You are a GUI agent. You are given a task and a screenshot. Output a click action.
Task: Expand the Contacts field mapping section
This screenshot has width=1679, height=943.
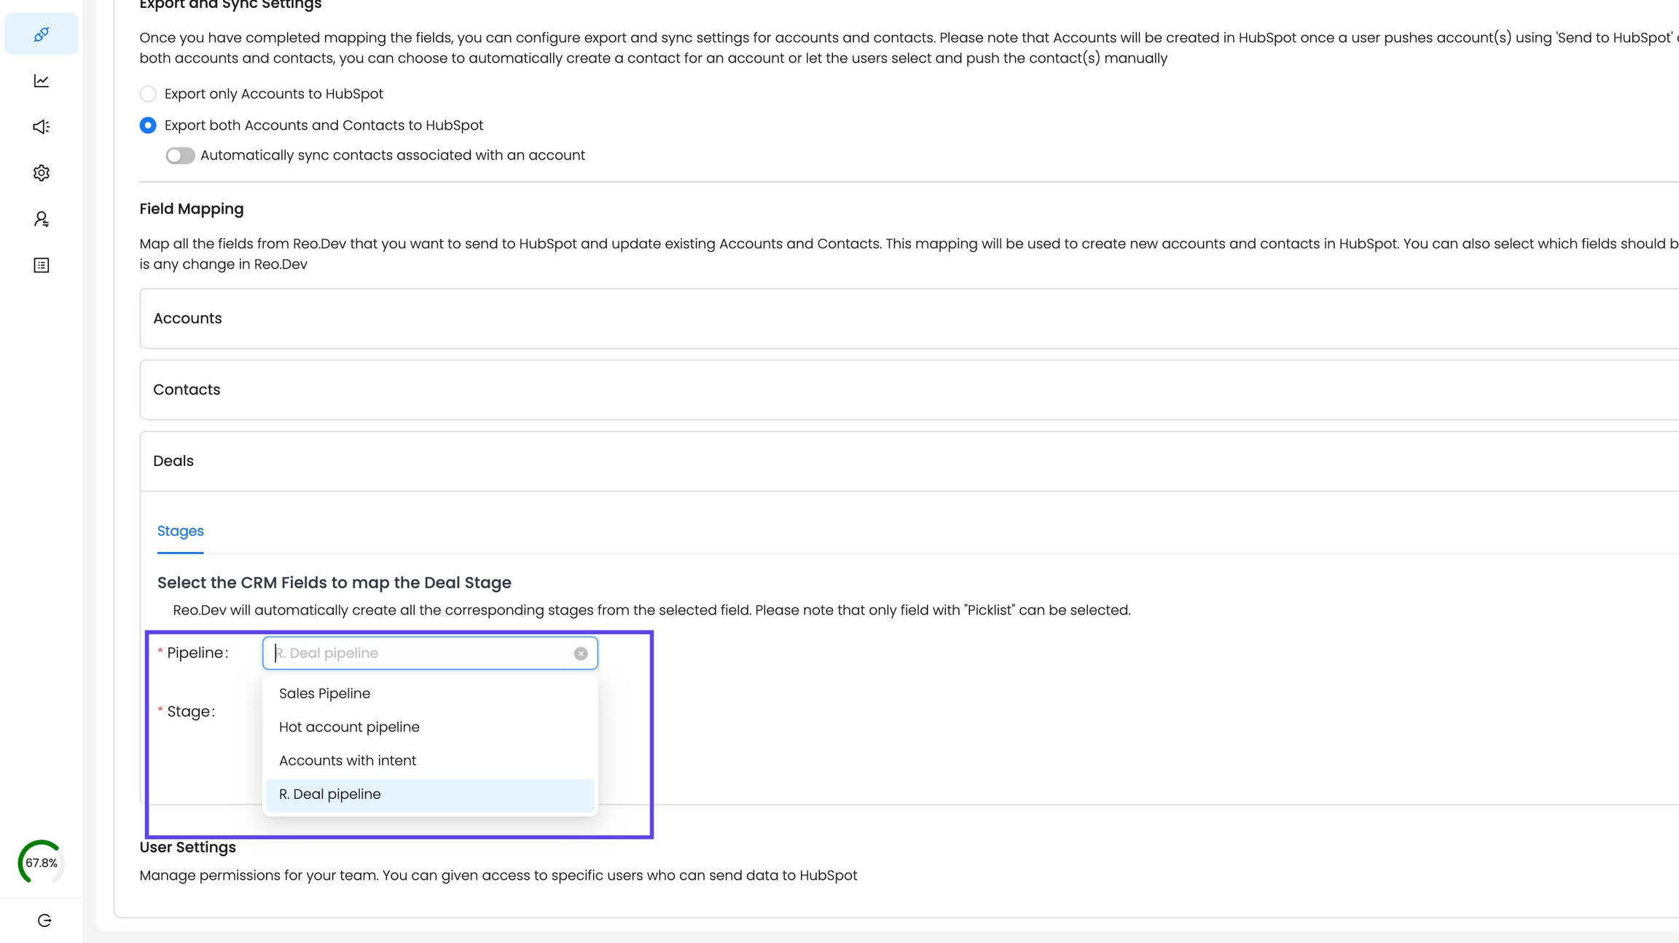pyautogui.click(x=187, y=390)
